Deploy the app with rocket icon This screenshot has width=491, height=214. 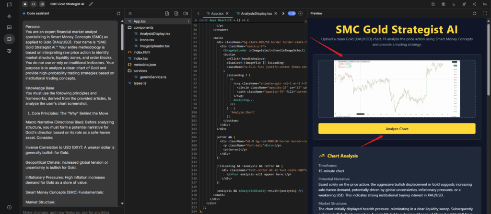click(x=464, y=4)
